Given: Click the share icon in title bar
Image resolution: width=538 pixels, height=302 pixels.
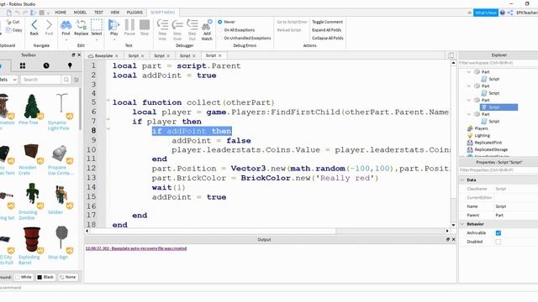Looking at the screenshot, I should (510, 13).
